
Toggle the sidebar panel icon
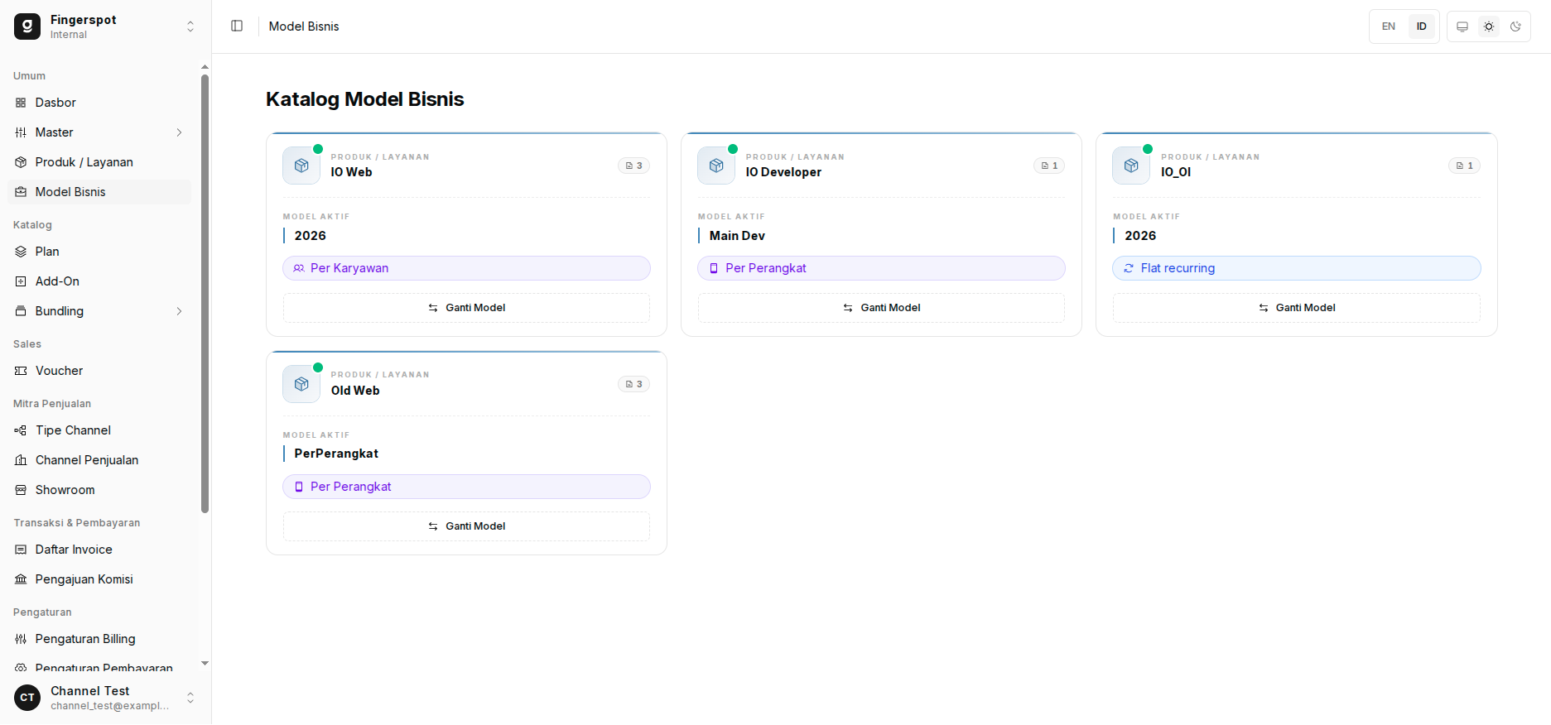click(x=237, y=26)
